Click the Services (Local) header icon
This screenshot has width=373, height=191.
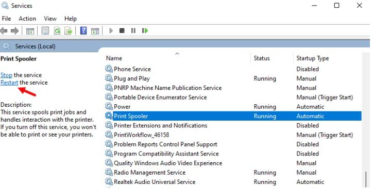coord(7,46)
